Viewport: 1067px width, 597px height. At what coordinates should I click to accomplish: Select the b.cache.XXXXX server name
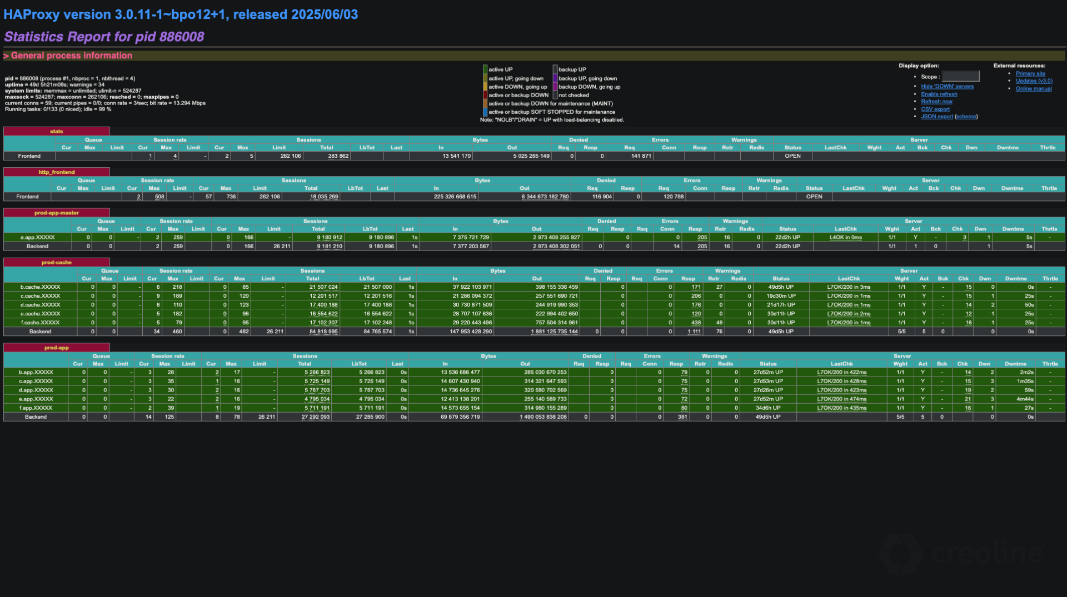[x=41, y=287]
